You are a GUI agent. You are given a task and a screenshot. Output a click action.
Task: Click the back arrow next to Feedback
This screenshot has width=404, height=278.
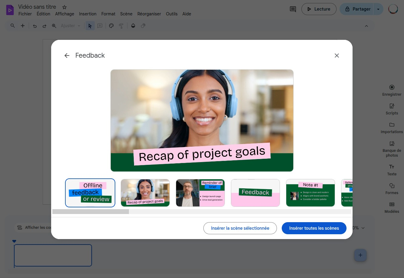click(x=67, y=56)
